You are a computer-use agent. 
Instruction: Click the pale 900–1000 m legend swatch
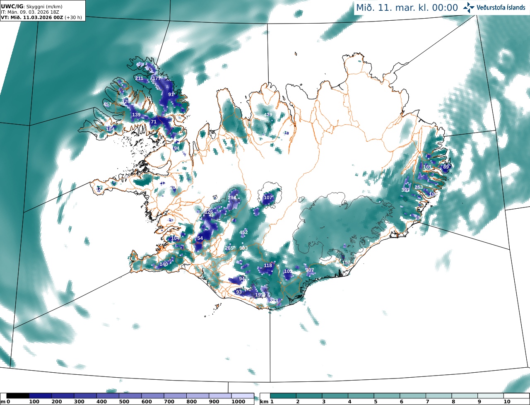point(220,396)
